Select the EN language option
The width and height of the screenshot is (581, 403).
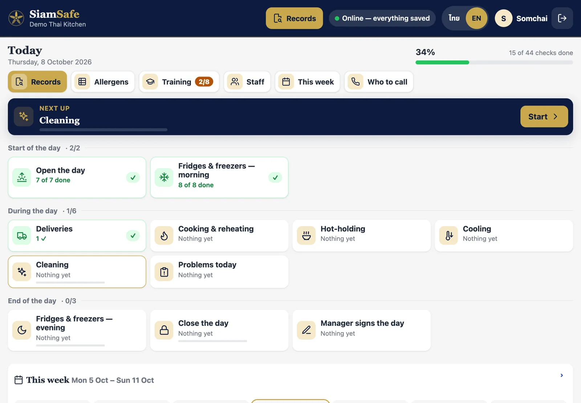(x=476, y=18)
